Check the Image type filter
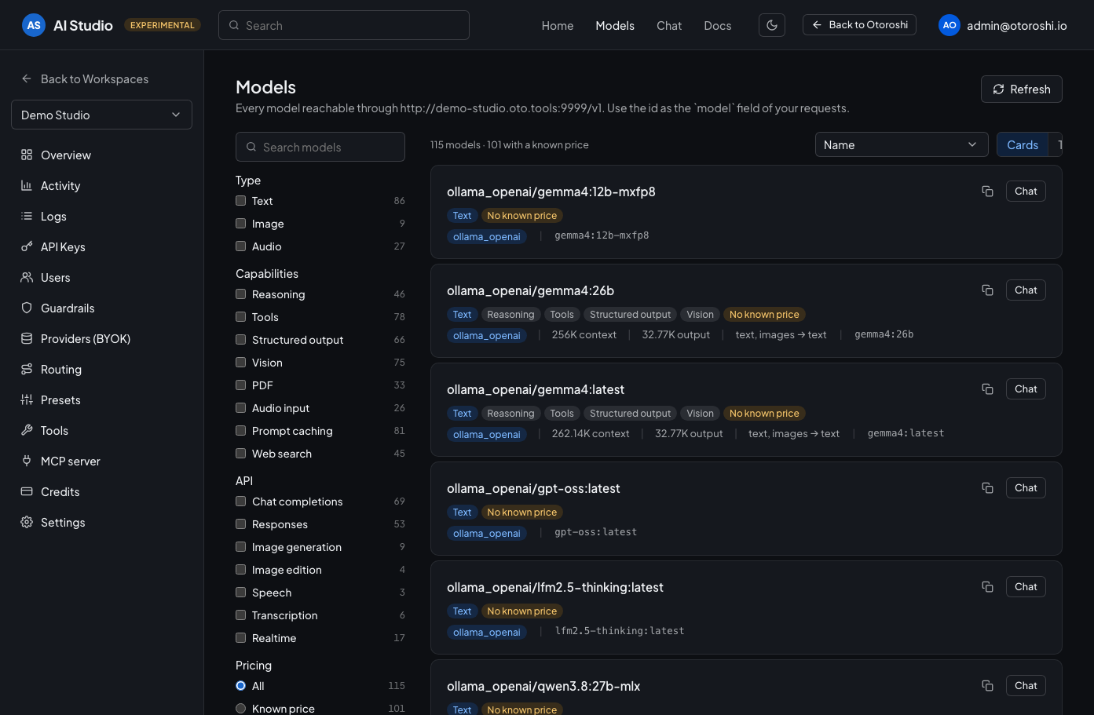 241,223
